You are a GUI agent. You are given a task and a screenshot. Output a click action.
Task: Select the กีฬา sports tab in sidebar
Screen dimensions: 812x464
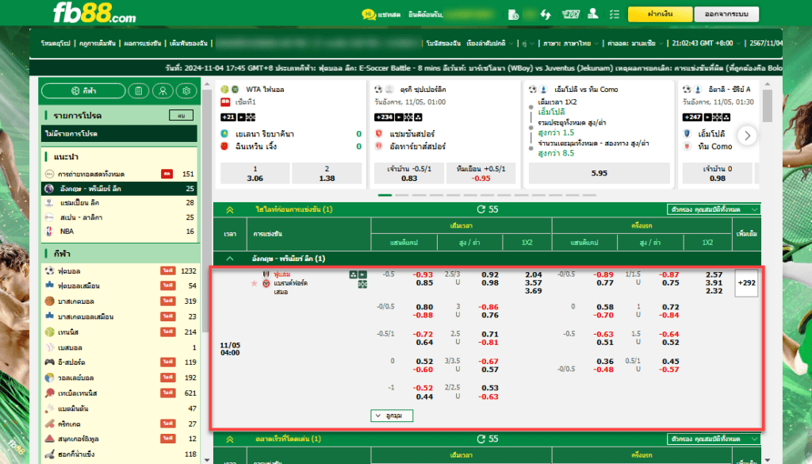[83, 90]
